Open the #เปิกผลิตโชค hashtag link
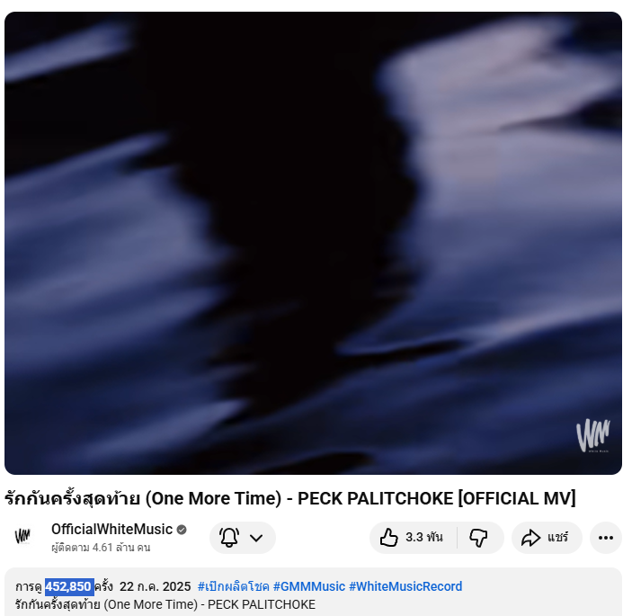 coord(234,586)
